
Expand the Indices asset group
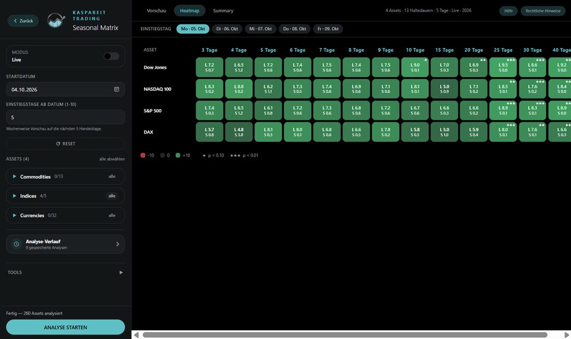(14, 196)
